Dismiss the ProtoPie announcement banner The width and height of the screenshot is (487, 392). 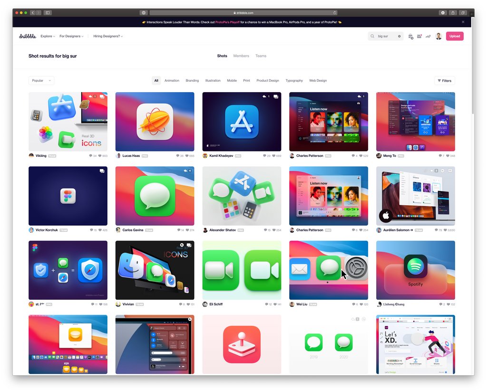463,22
